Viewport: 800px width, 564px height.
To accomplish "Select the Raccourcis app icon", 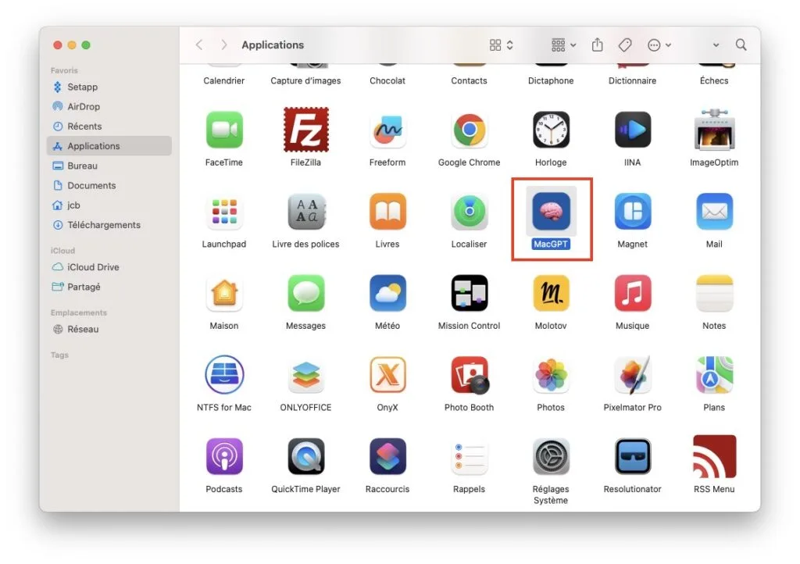I will [387, 456].
